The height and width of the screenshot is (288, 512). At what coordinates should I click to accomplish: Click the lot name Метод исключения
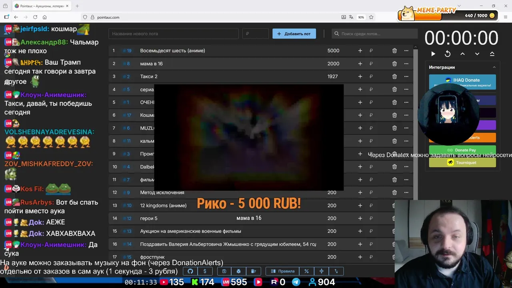pos(162,192)
